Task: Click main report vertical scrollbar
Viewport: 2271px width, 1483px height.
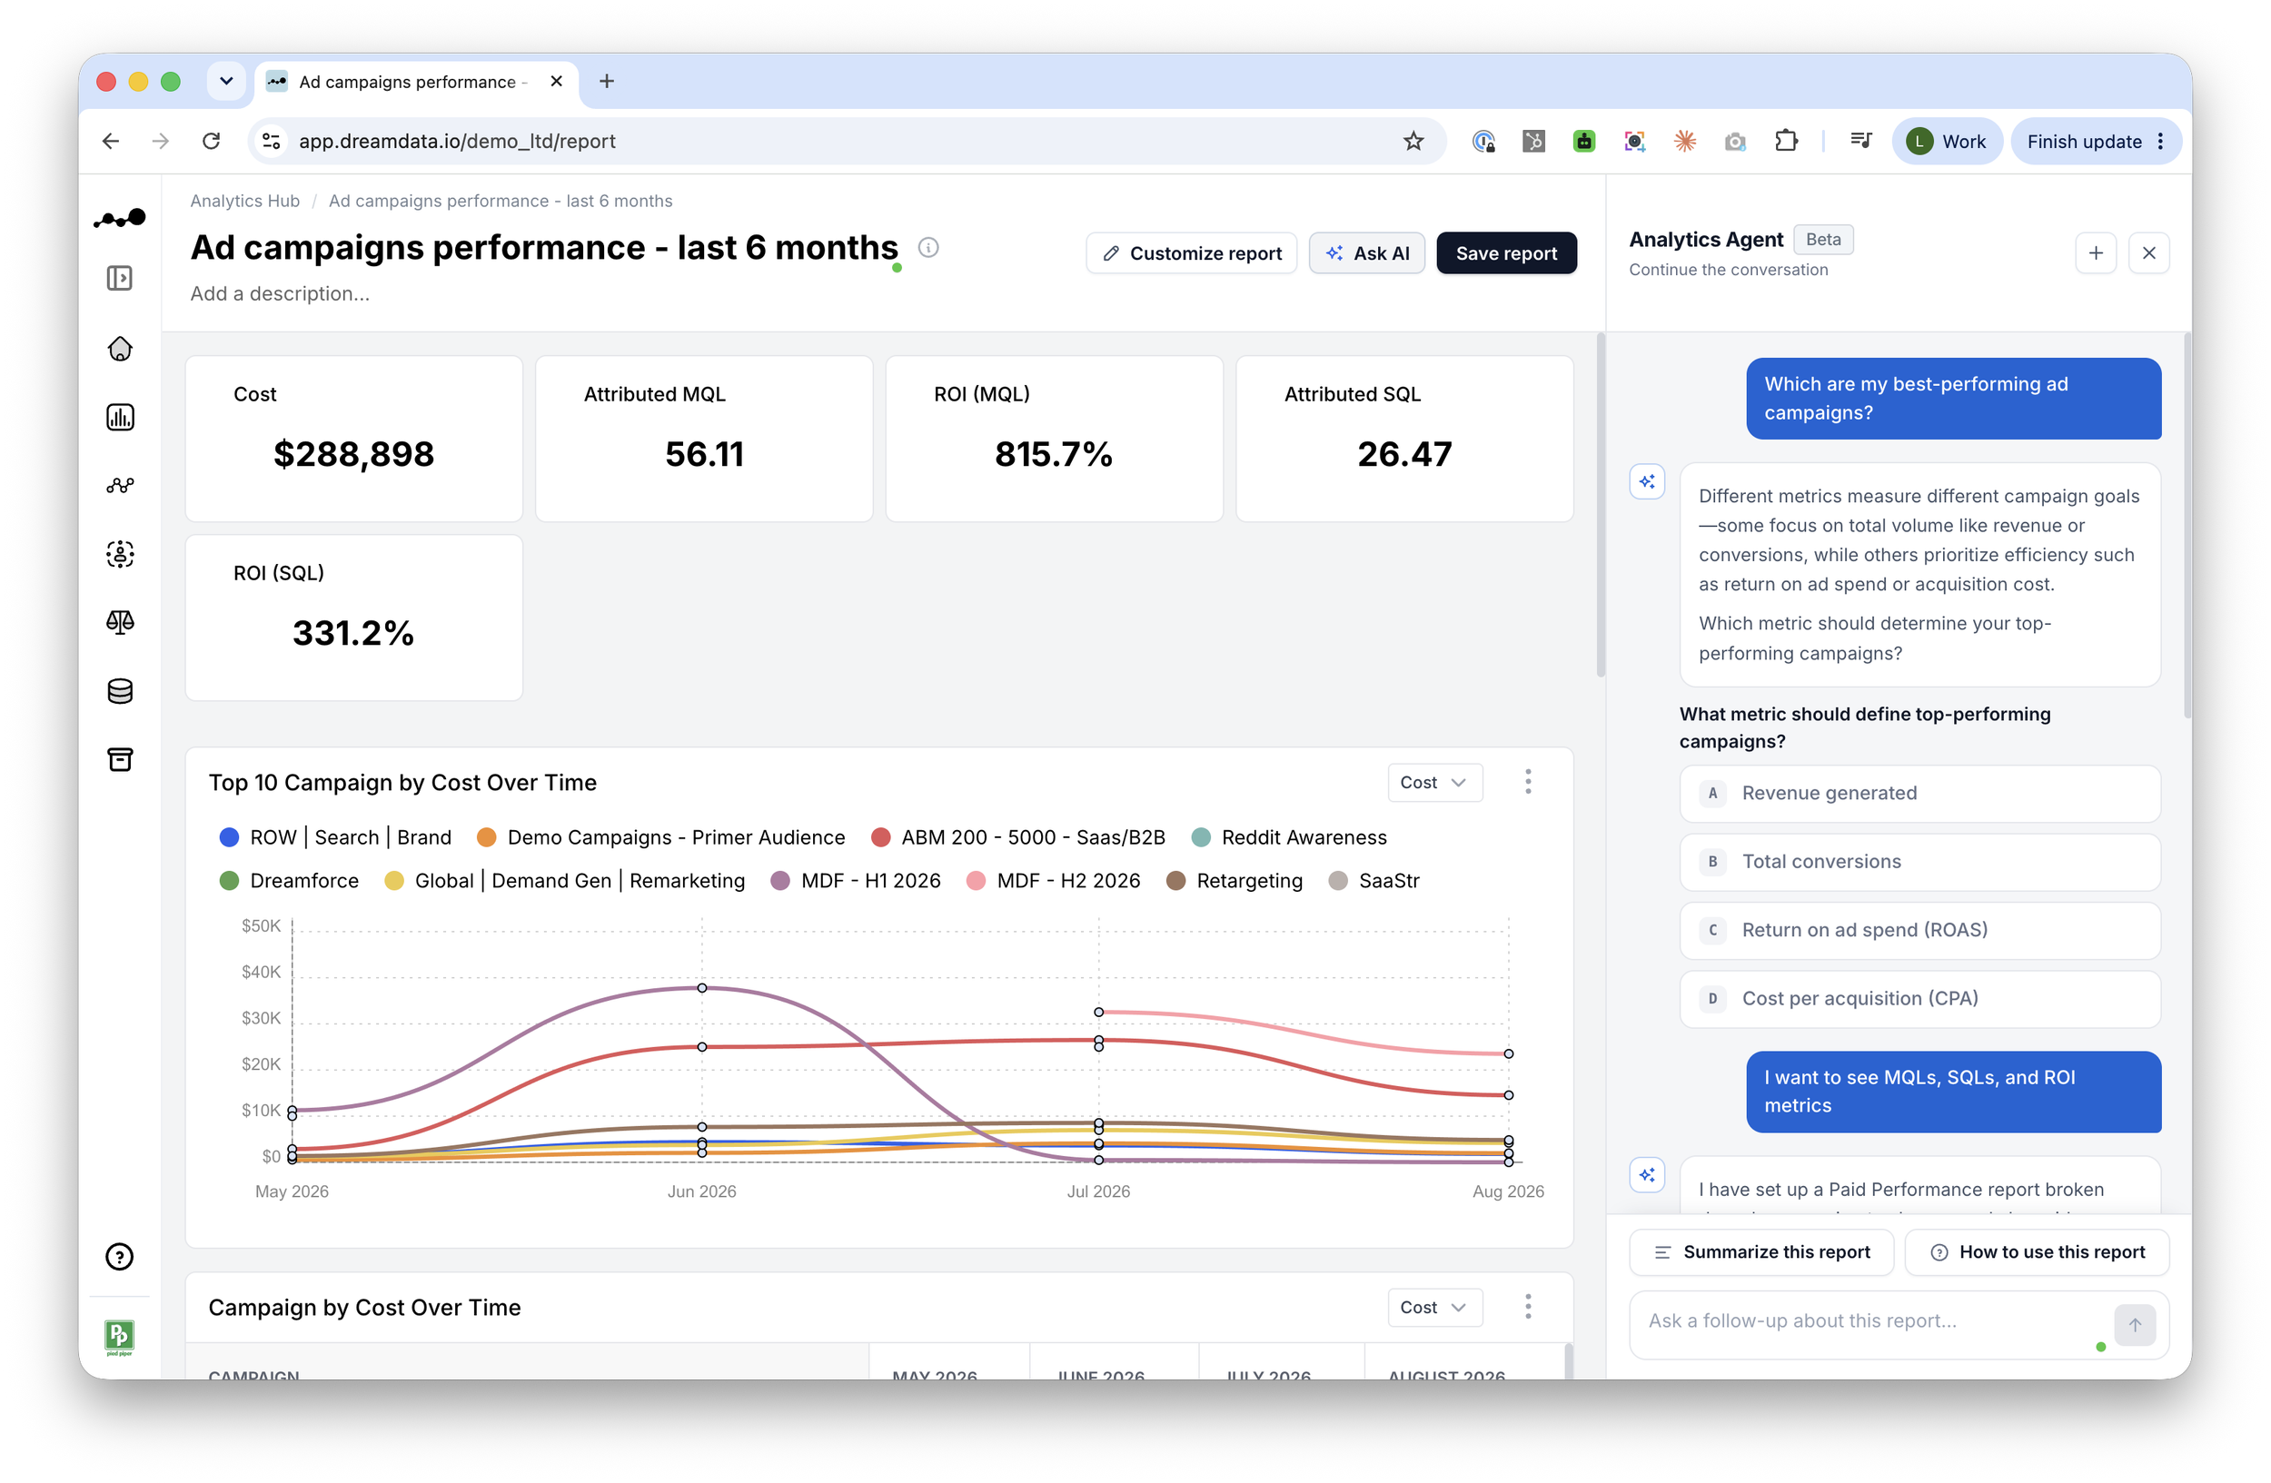Action: tap(1601, 506)
